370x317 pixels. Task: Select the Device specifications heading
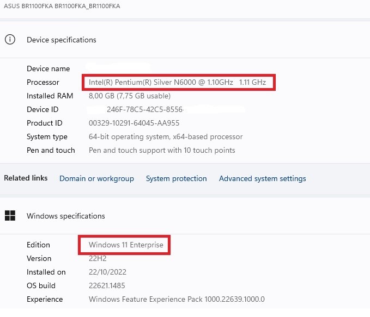(x=62, y=40)
